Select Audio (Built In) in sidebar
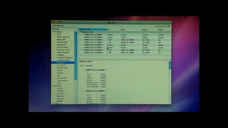The width and height of the screenshot is (228, 128). tap(63, 37)
